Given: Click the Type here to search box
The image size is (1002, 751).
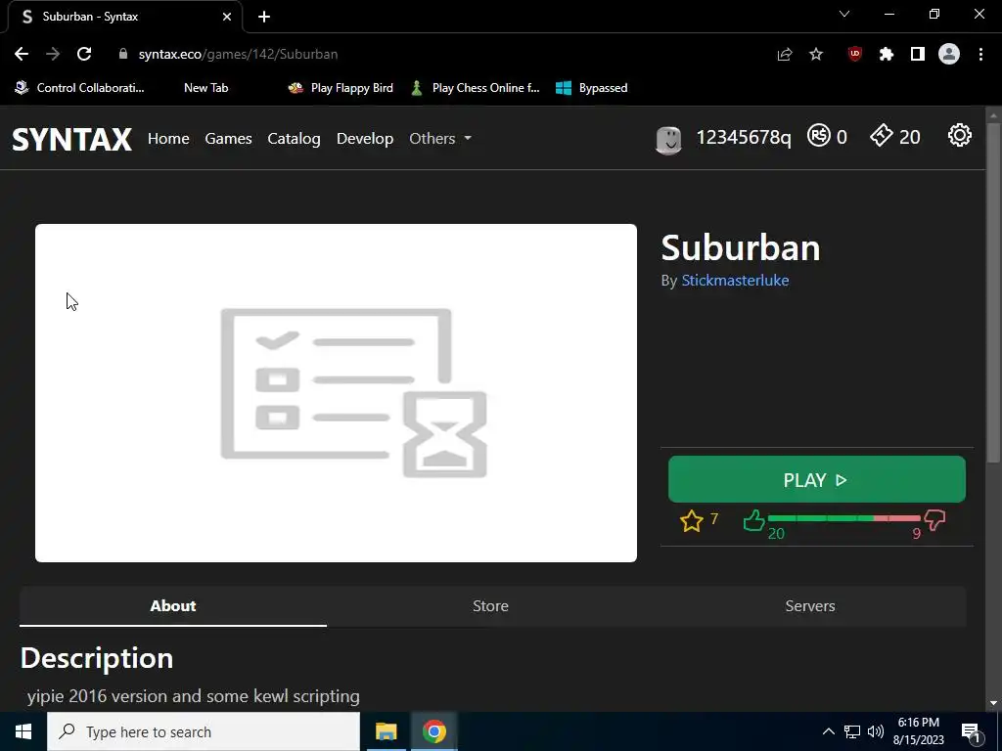Looking at the screenshot, I should [204, 731].
